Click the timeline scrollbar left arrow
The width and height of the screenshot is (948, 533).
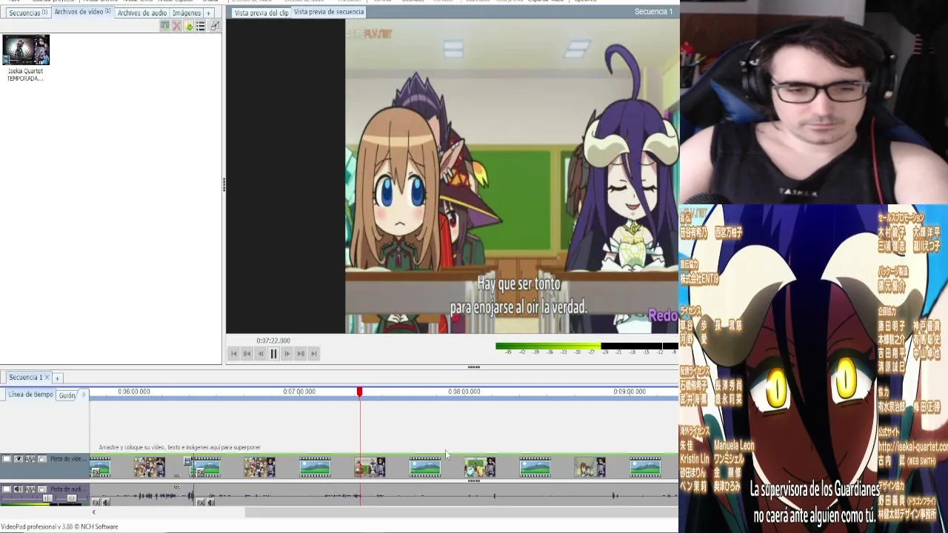(93, 512)
